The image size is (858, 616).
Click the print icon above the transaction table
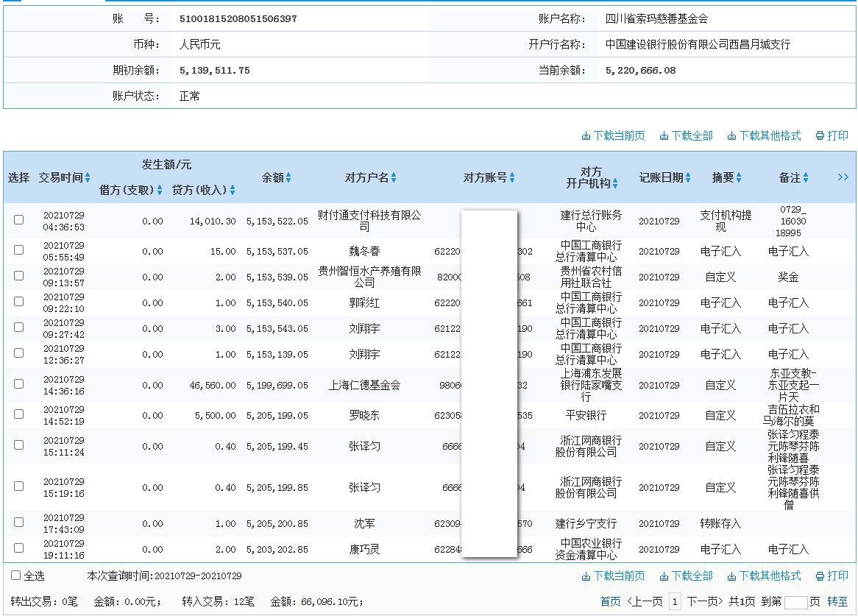(x=831, y=135)
